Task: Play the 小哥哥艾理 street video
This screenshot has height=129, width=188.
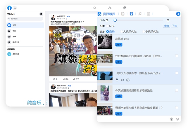Action: pos(73,51)
